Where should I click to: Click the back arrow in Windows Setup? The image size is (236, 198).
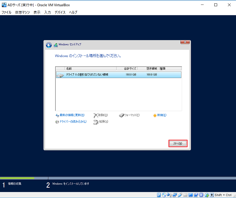49,45
